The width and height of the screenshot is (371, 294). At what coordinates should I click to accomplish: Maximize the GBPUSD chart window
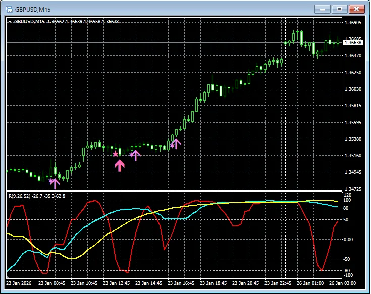(339, 9)
